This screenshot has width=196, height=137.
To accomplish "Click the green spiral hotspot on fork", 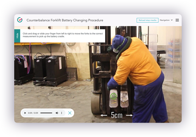I will (113, 96).
